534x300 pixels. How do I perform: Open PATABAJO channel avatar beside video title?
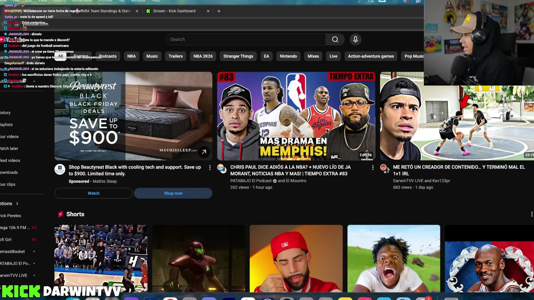[222, 168]
